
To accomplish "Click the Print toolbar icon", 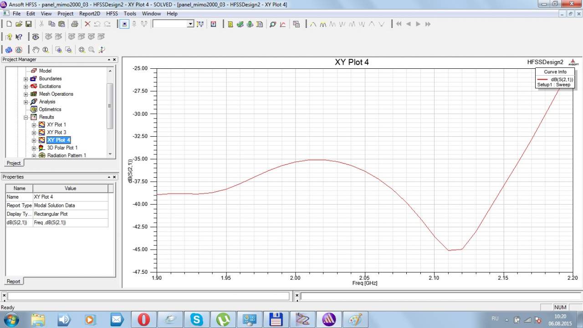I will [x=74, y=24].
